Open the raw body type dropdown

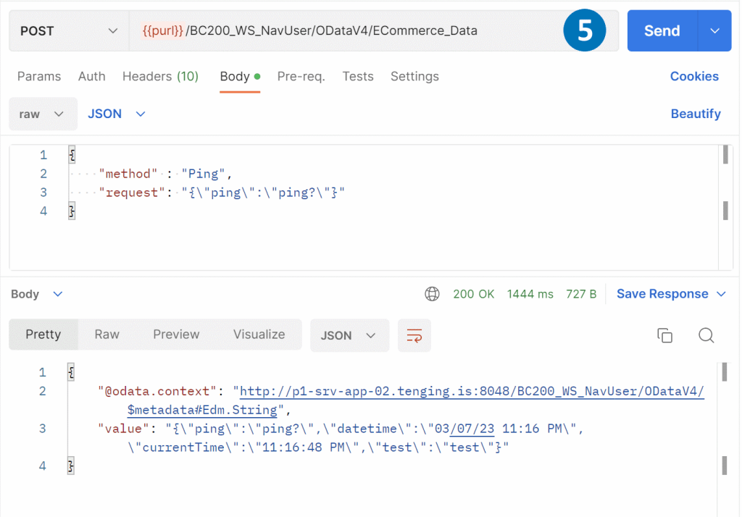pyautogui.click(x=41, y=114)
